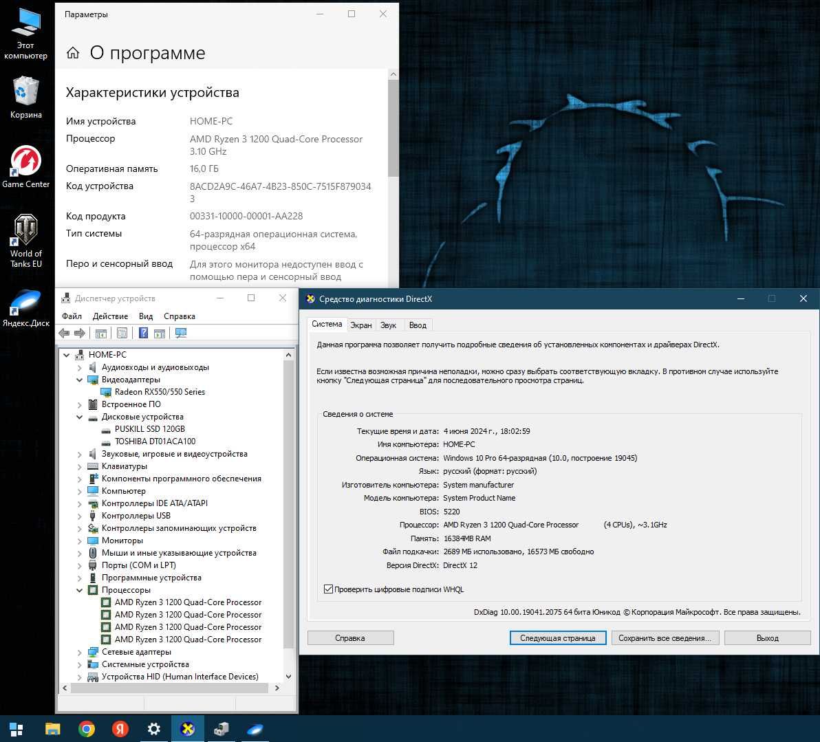Collapse the Процессоры node

point(80,590)
